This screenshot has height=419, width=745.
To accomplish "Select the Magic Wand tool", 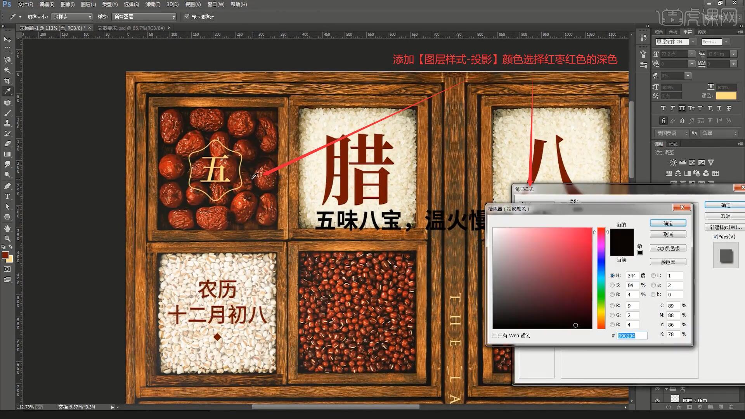I will pos(7,70).
